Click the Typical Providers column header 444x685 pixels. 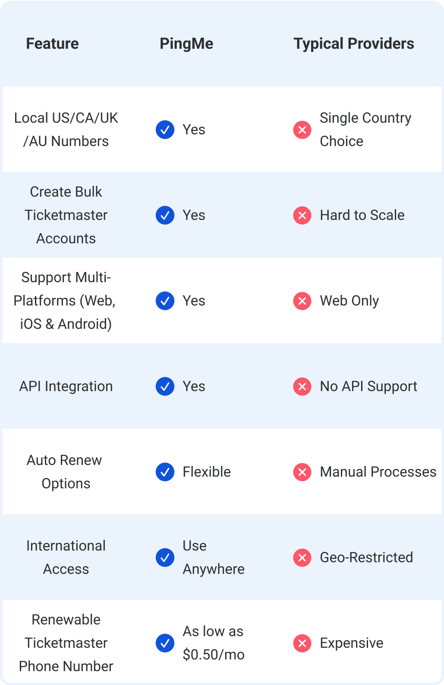coord(354,44)
